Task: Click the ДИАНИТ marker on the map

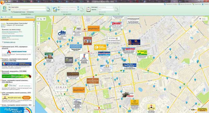Action: pyautogui.click(x=117, y=25)
